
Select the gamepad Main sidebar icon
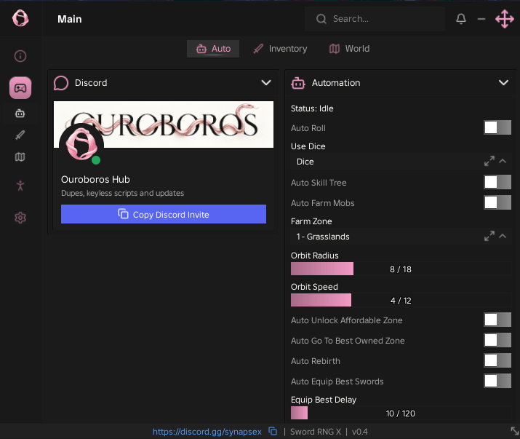pyautogui.click(x=20, y=88)
